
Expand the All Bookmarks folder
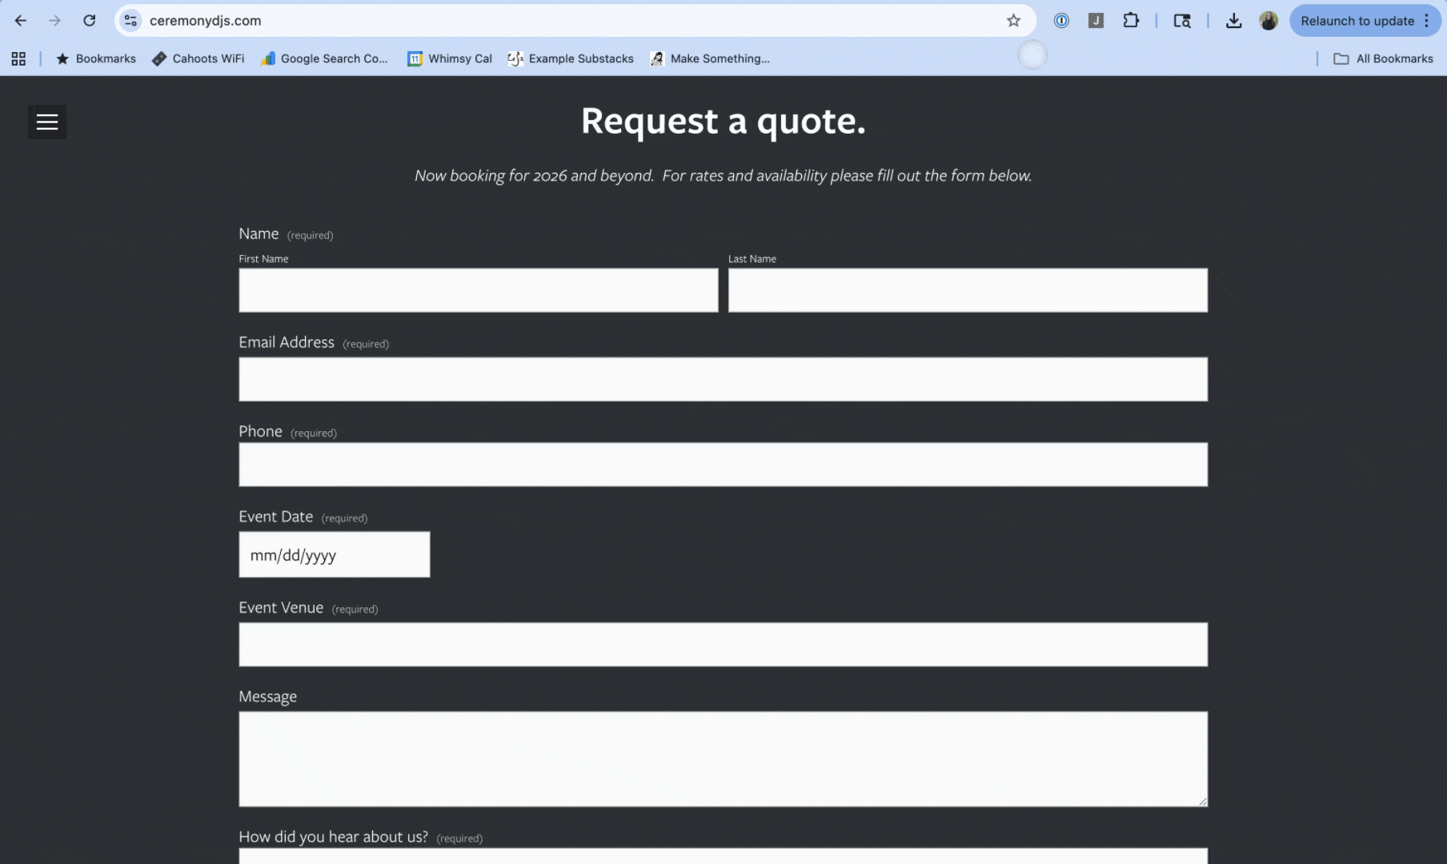[1383, 58]
